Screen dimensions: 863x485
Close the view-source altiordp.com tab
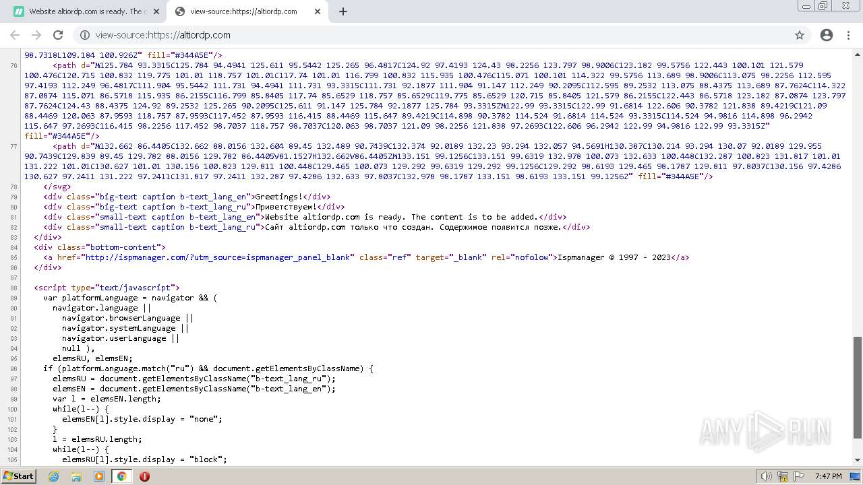tap(318, 11)
